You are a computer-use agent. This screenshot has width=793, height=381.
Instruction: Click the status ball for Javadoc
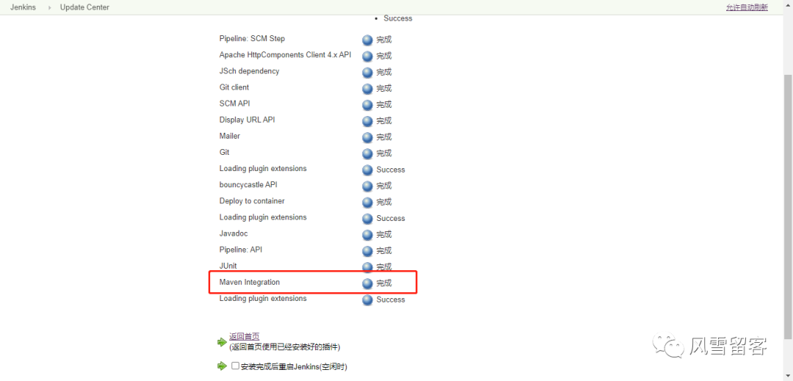click(368, 235)
